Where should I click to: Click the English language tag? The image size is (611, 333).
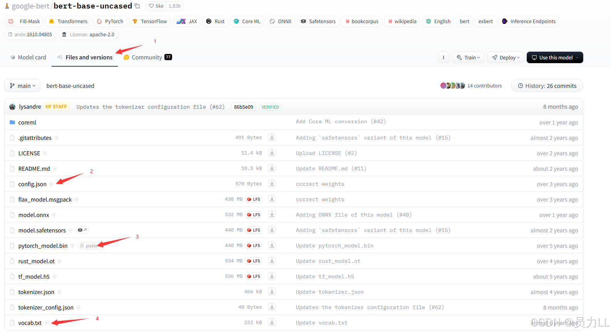[x=438, y=21]
